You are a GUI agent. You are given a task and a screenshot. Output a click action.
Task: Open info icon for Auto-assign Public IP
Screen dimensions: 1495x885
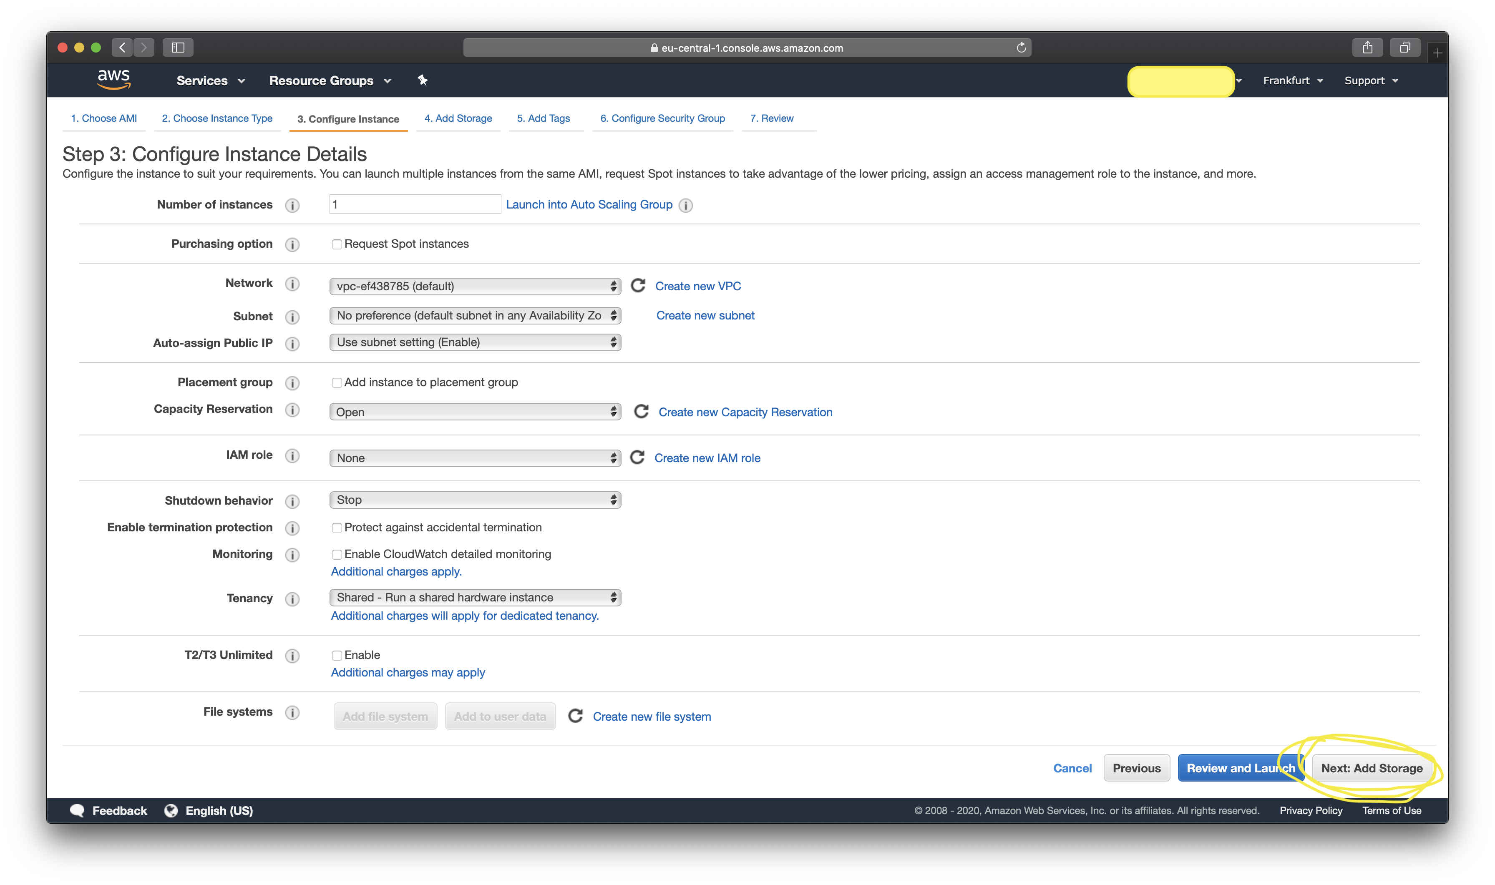292,344
